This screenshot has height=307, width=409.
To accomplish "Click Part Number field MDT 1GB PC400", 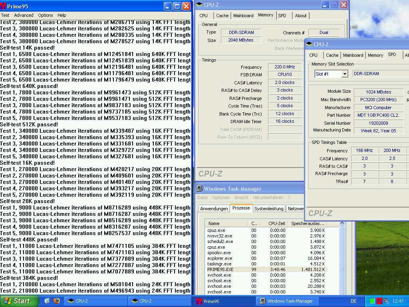I will tap(379, 115).
